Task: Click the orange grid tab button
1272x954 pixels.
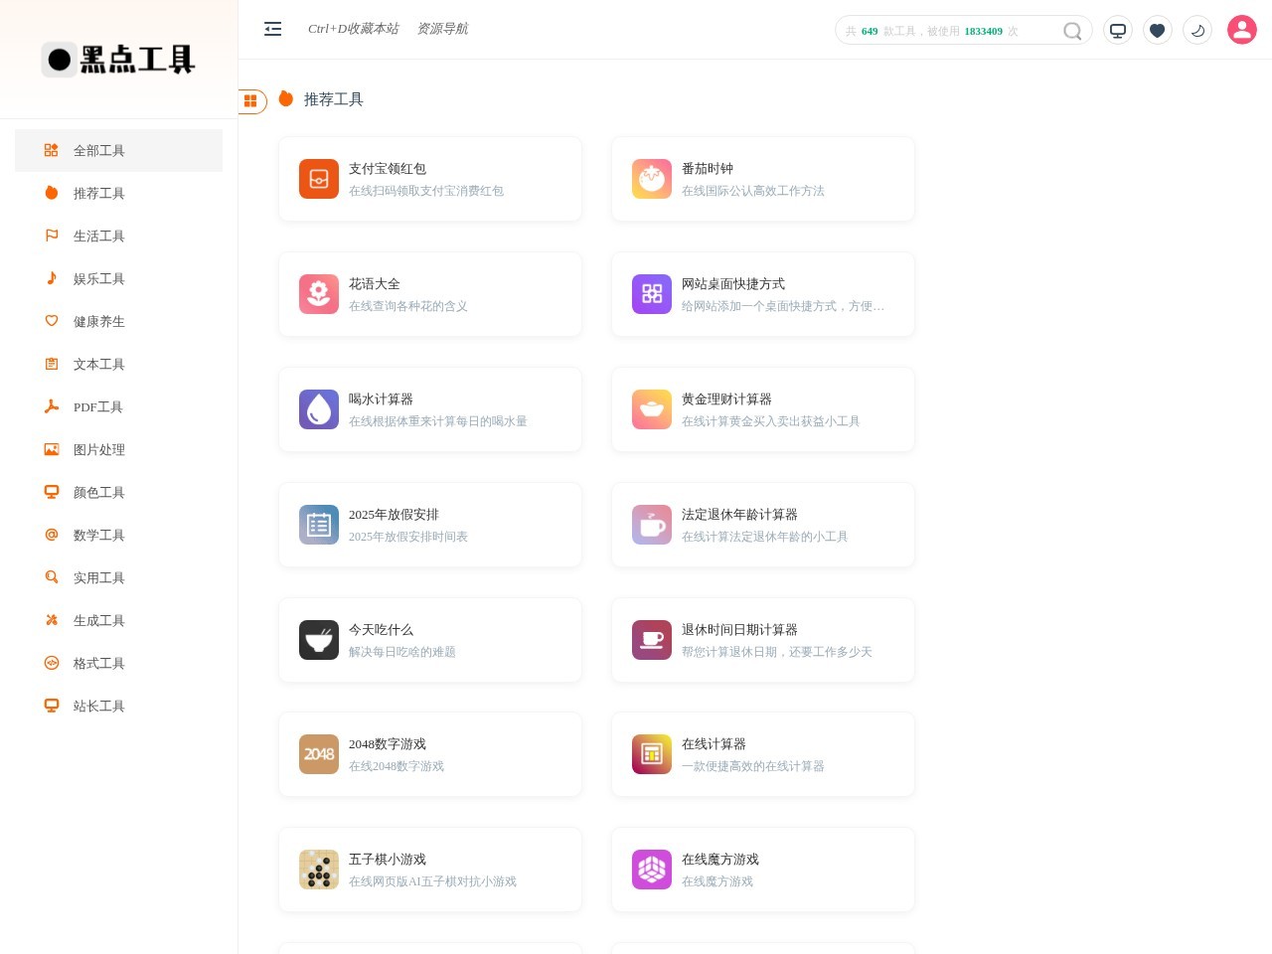Action: [x=251, y=100]
